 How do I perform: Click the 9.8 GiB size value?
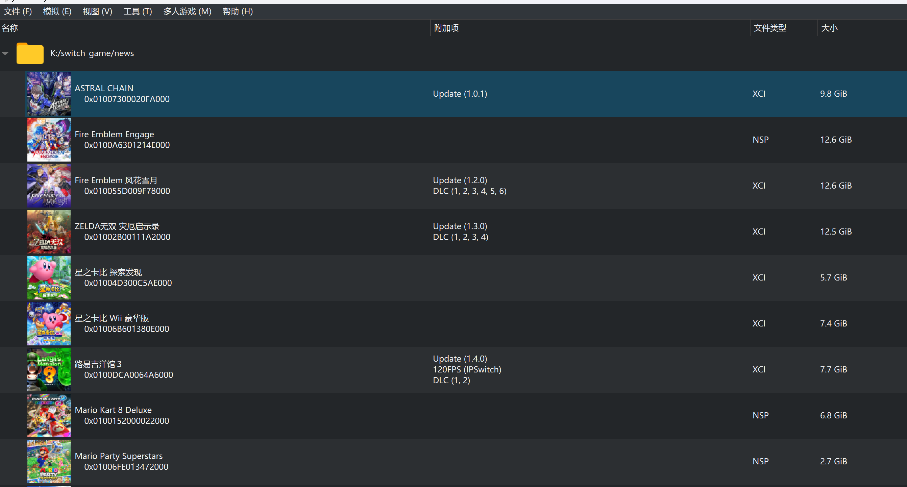click(833, 94)
